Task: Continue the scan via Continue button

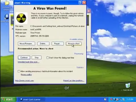Action: [24, 58]
